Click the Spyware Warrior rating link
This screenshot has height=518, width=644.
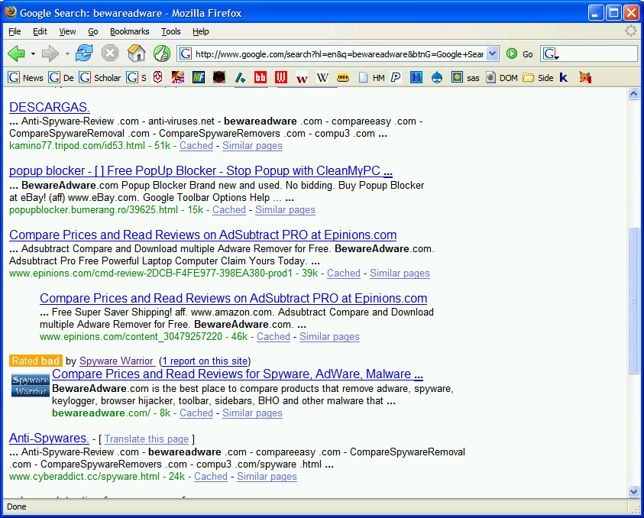click(117, 361)
